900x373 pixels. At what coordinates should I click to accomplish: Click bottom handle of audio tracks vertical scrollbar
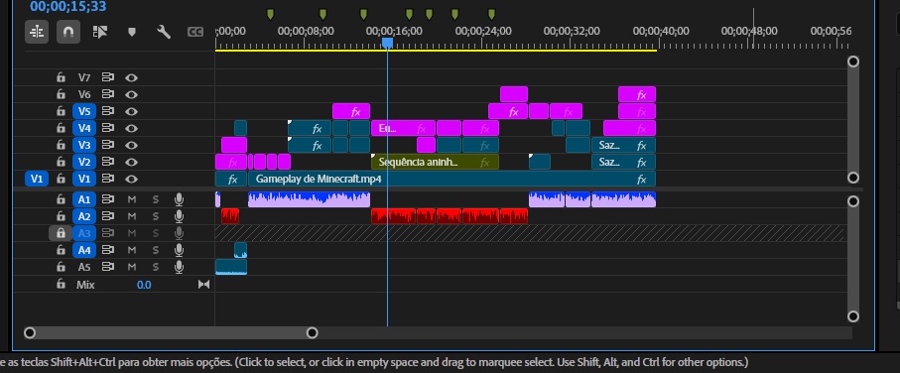tap(853, 316)
